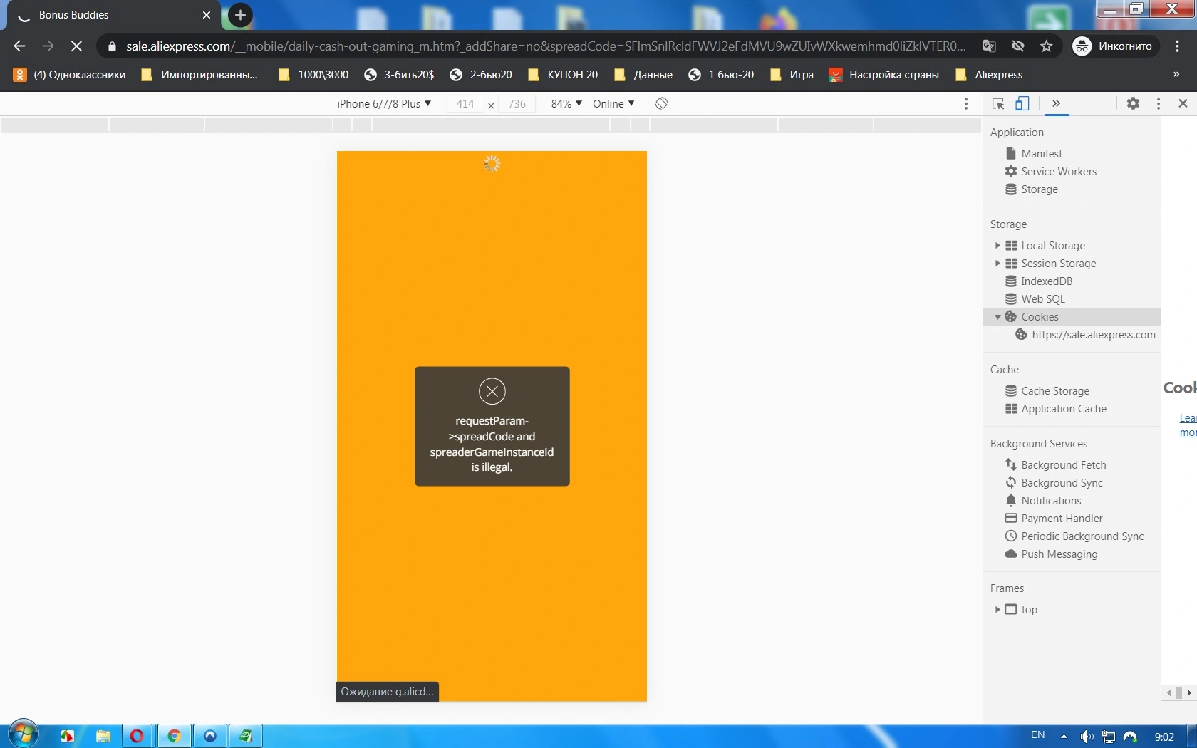Collapse the Cookies tree node

997,317
